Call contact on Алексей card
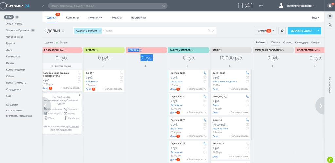The height and width of the screenshot is (163, 335). click(x=247, y=120)
